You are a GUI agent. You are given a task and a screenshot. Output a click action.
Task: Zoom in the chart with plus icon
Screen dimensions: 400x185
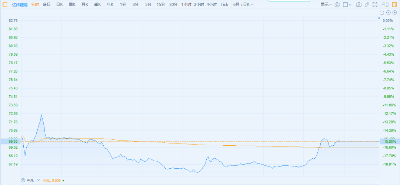[x=395, y=13]
